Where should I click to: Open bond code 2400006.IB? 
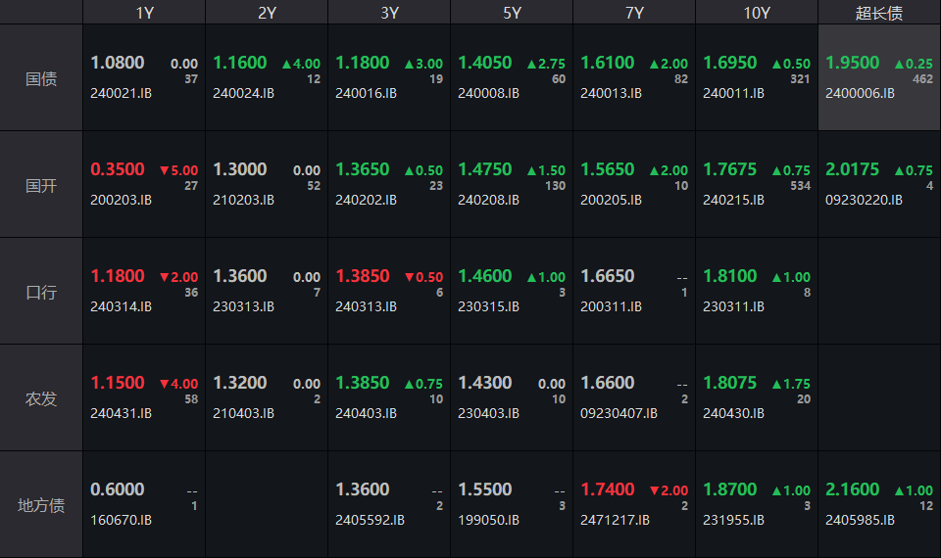[x=860, y=94]
